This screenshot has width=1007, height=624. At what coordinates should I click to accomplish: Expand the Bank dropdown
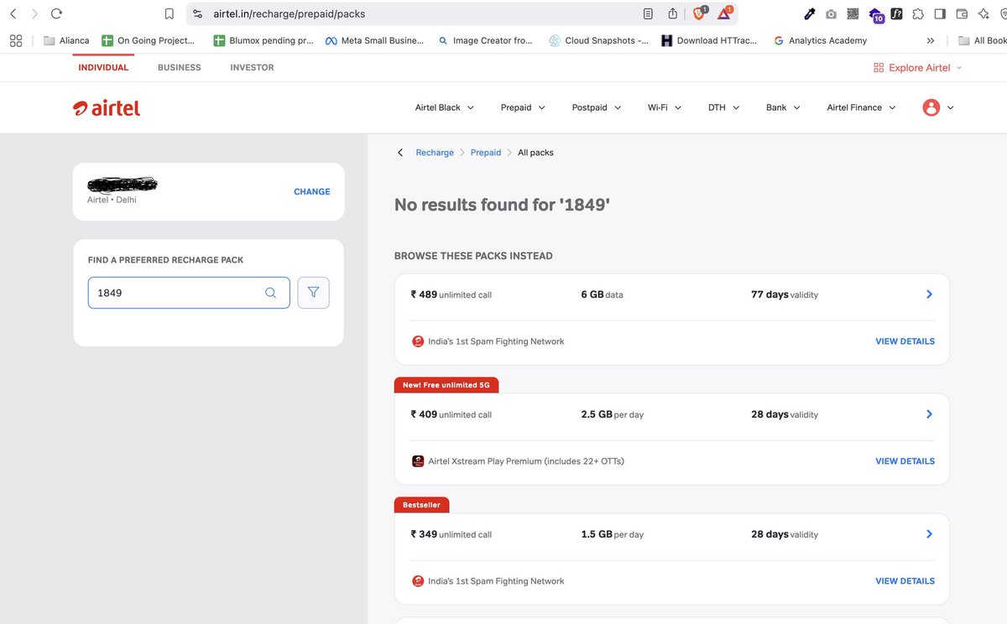[x=783, y=107]
